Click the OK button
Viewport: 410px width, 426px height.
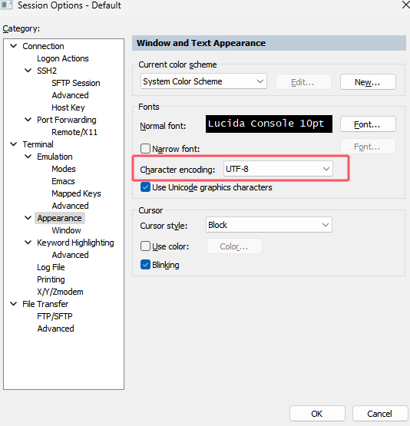pyautogui.click(x=317, y=414)
